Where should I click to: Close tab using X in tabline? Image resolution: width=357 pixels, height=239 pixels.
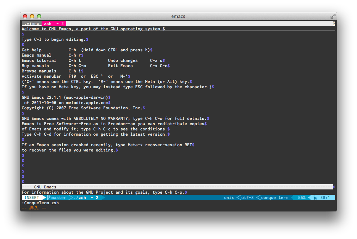333,24
